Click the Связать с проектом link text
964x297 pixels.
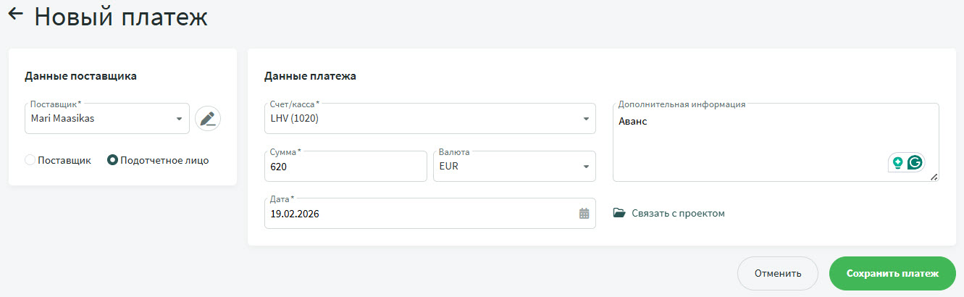point(678,214)
